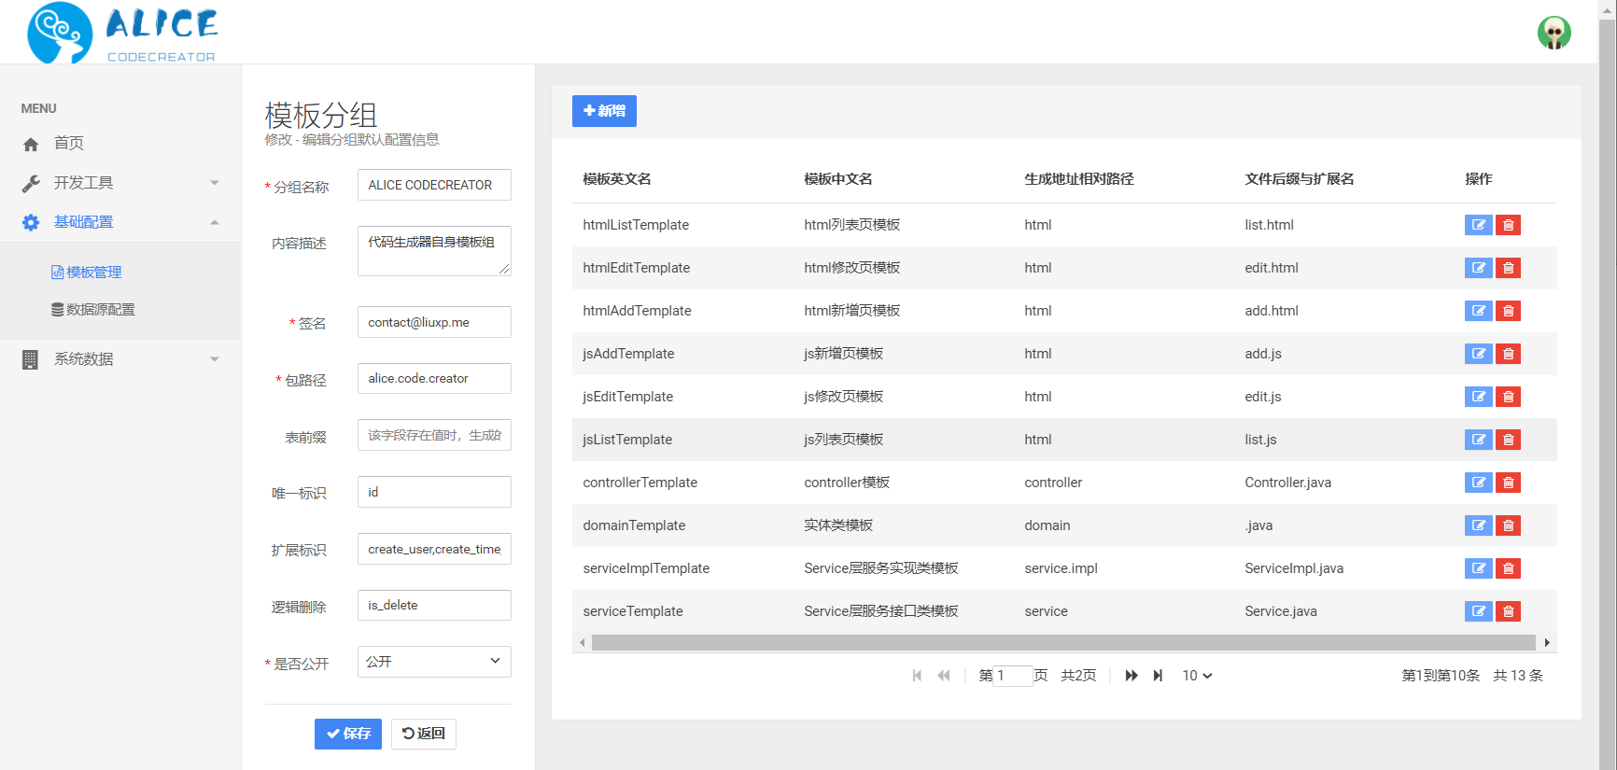The image size is (1617, 770).
Task: Click the 包路径 input field
Action: [x=434, y=379]
